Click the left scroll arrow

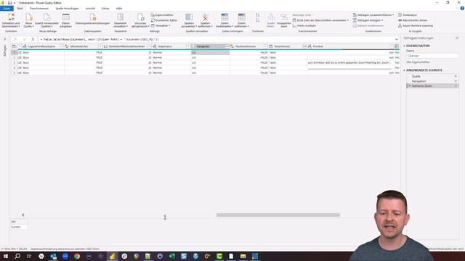pos(23,215)
